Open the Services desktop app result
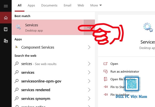This screenshot has width=155, height=107. [48, 27]
